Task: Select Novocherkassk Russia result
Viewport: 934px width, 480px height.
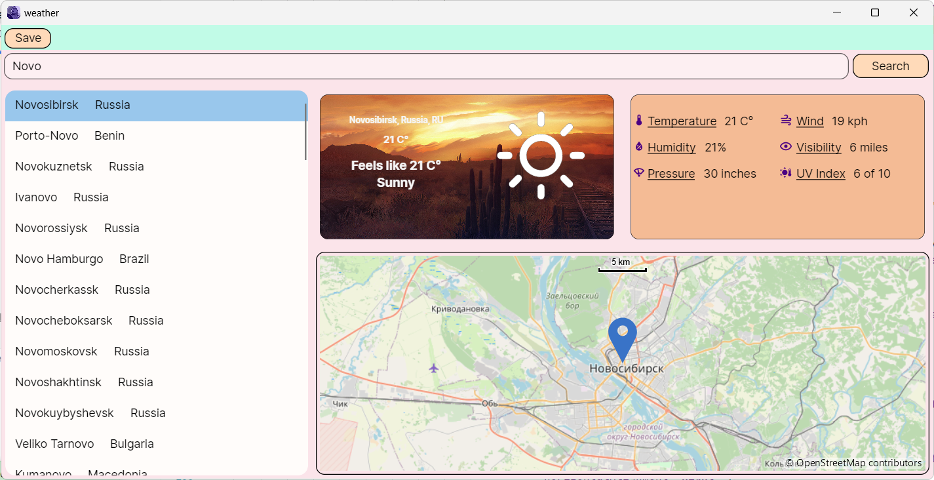Action: [156, 290]
